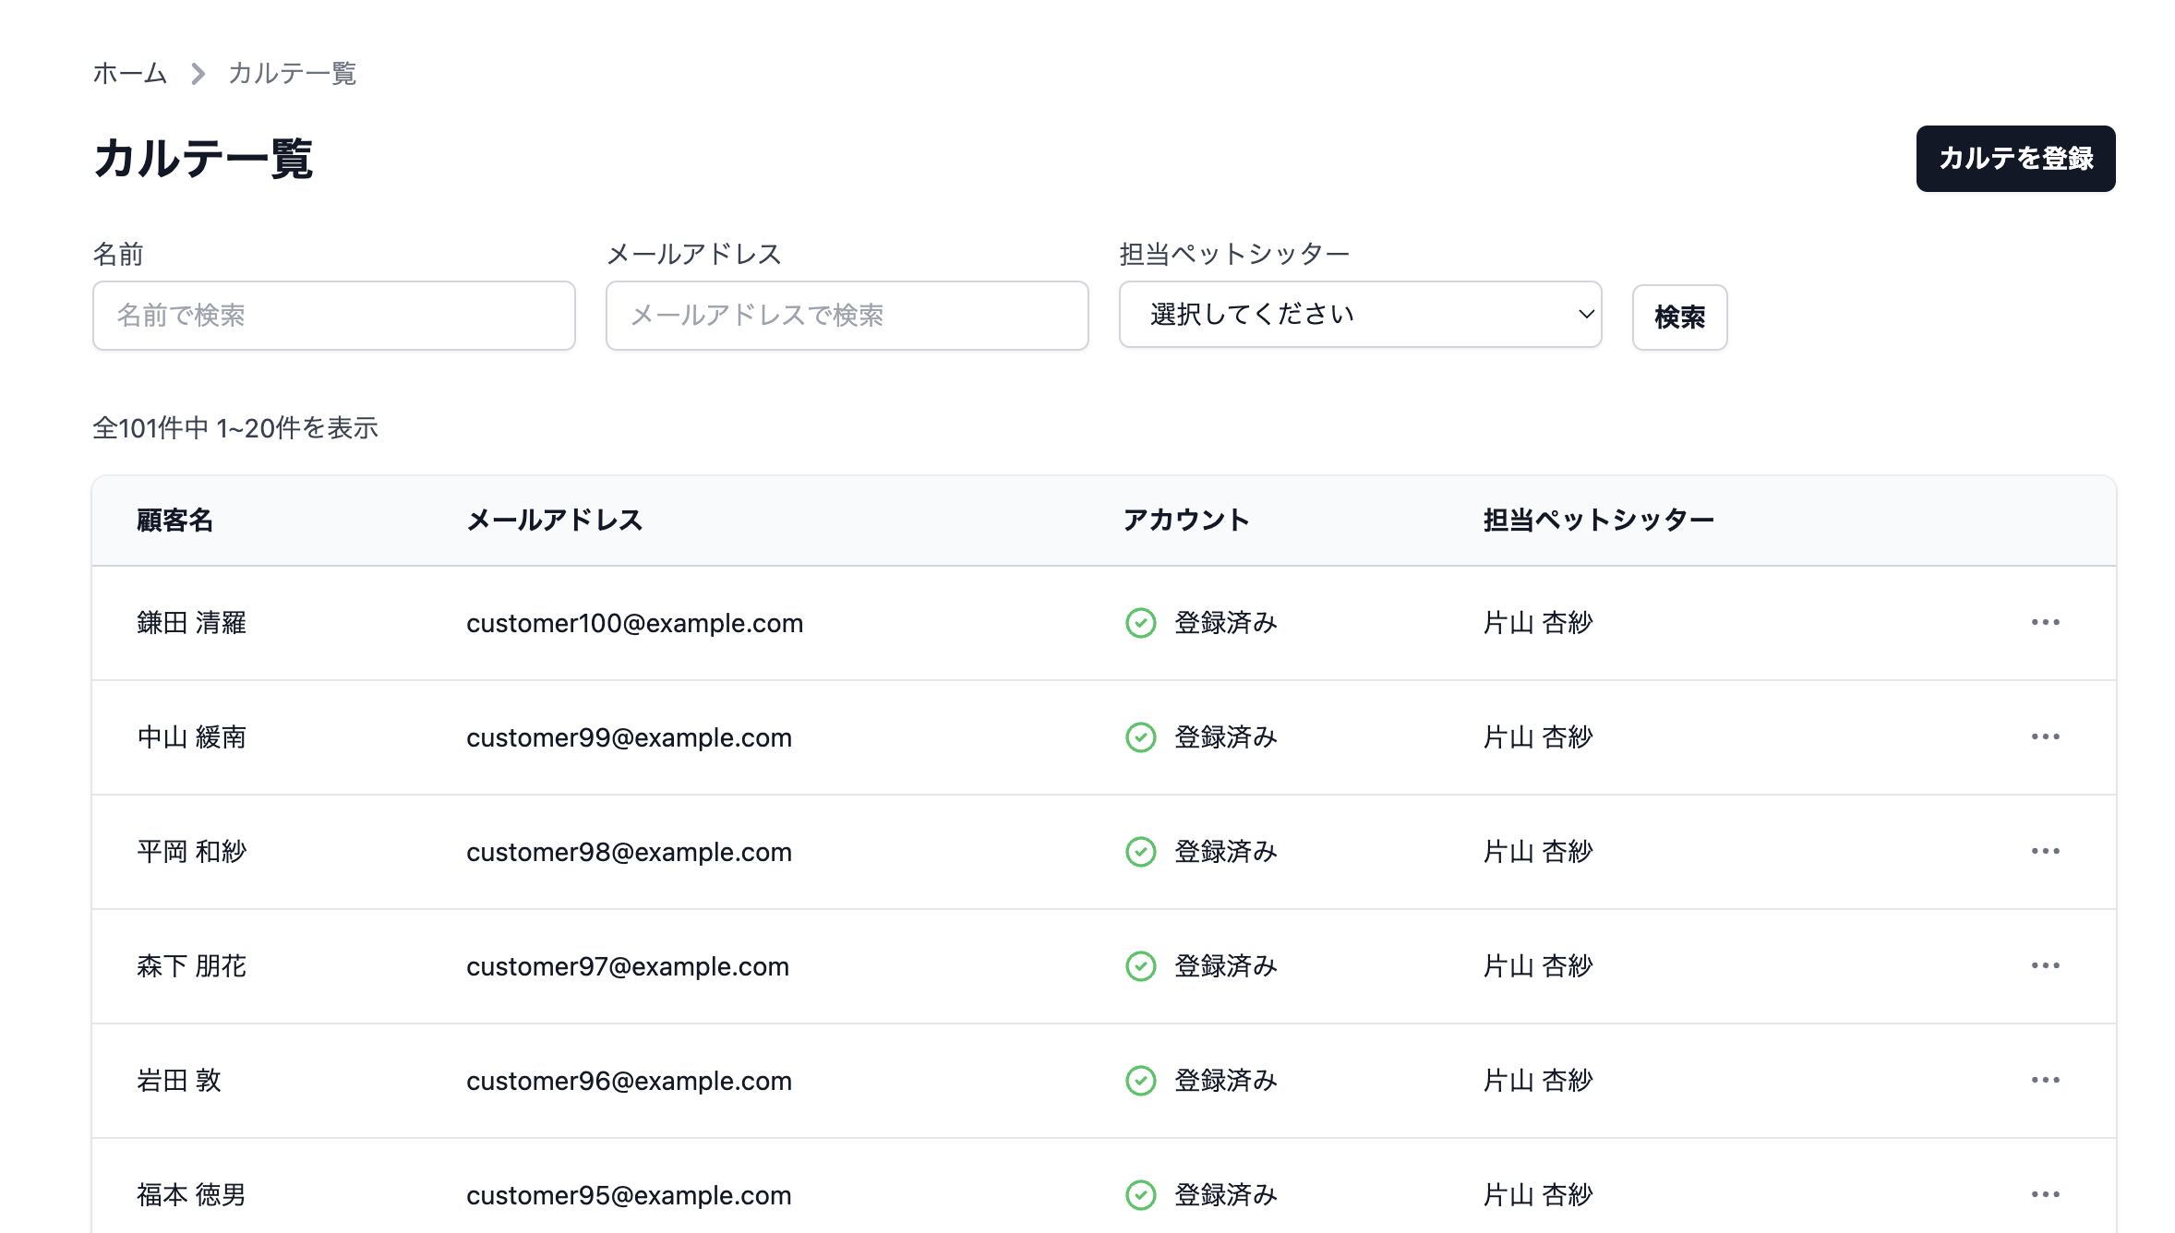The width and height of the screenshot is (2175, 1233).
Task: Open the actions menu for 福本 徳男
Action: 2047,1194
